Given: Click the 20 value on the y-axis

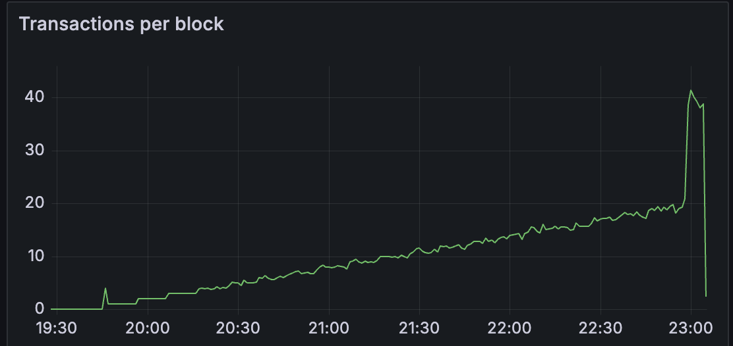Looking at the screenshot, I should pyautogui.click(x=35, y=203).
